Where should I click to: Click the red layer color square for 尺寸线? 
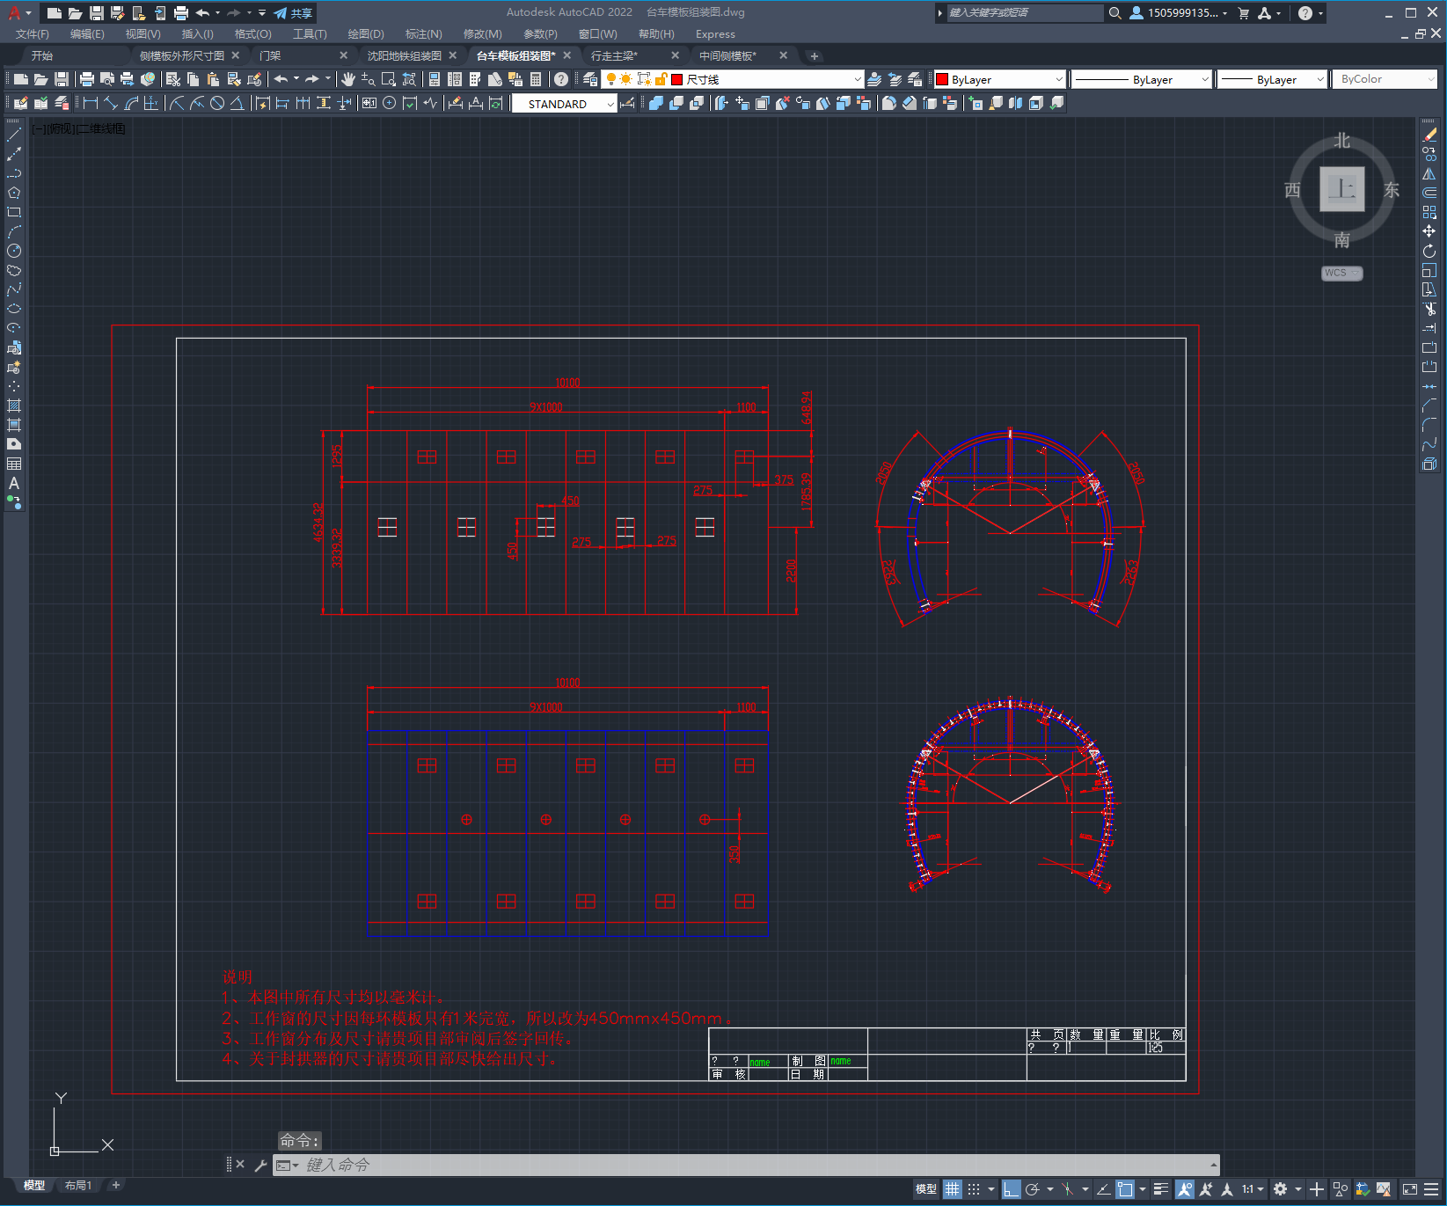coord(677,79)
